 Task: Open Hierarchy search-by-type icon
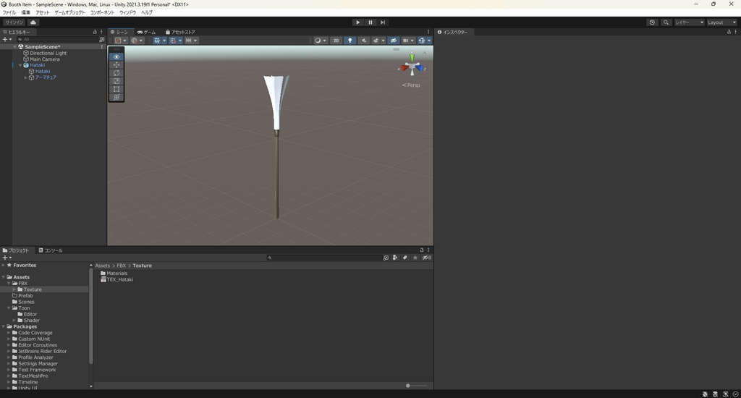click(x=101, y=40)
